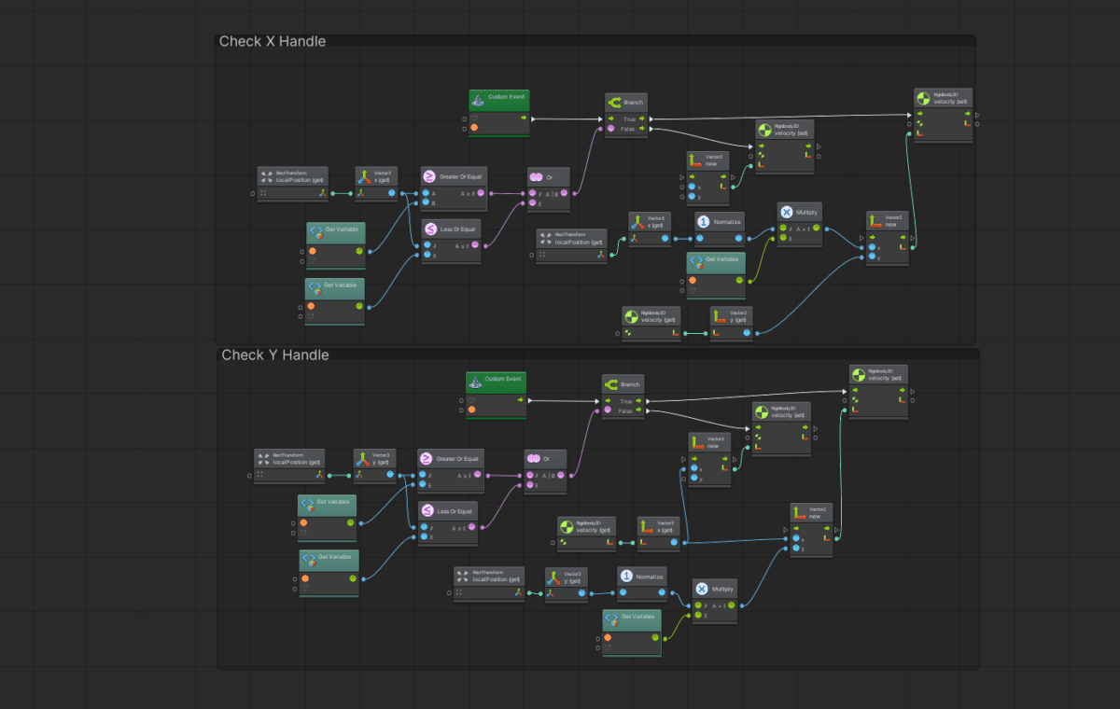Select the Check X Handle group header
This screenshot has width=1120, height=709.
click(x=273, y=41)
